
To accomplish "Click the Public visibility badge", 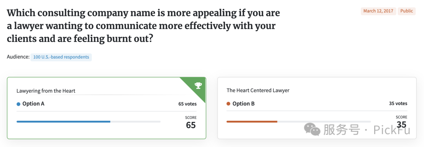I will click(x=406, y=11).
